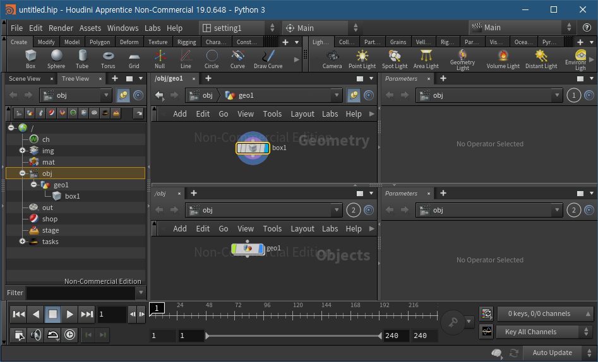
Task: Add a Camera from the shelf
Action: click(332, 59)
